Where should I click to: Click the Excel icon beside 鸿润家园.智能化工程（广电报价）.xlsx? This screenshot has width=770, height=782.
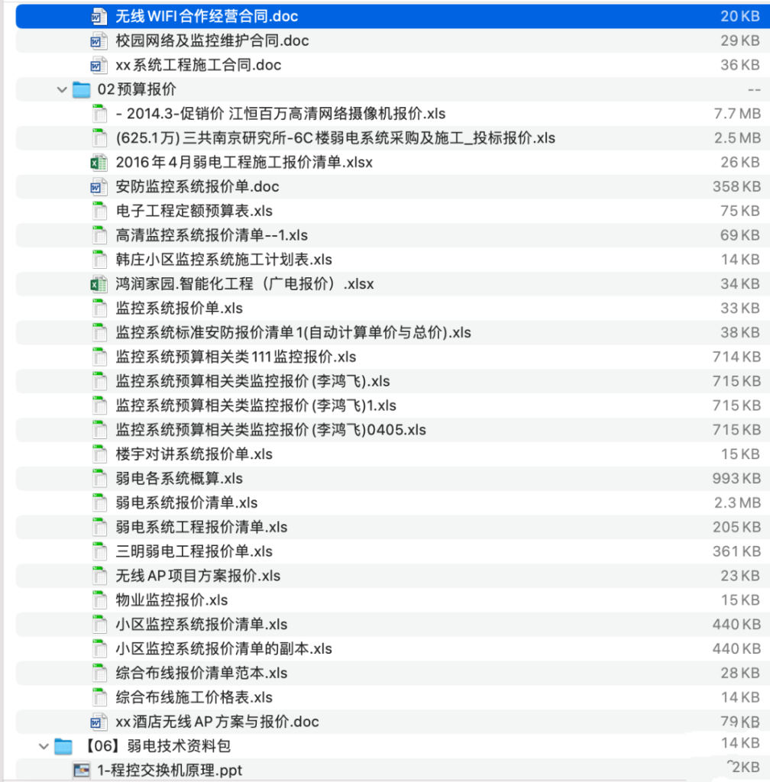[x=99, y=283]
